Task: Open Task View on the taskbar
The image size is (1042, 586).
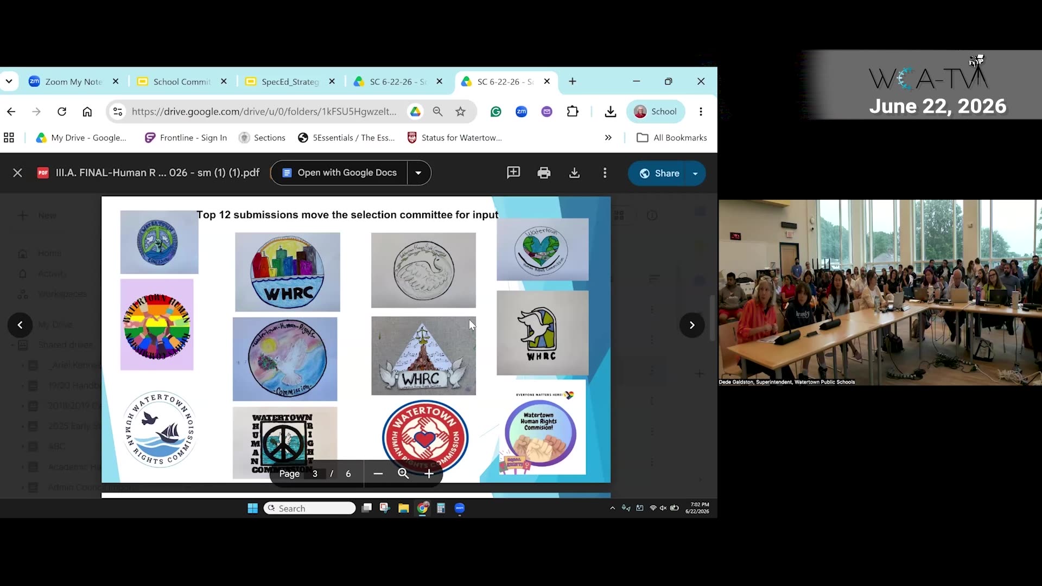Action: pos(367,508)
